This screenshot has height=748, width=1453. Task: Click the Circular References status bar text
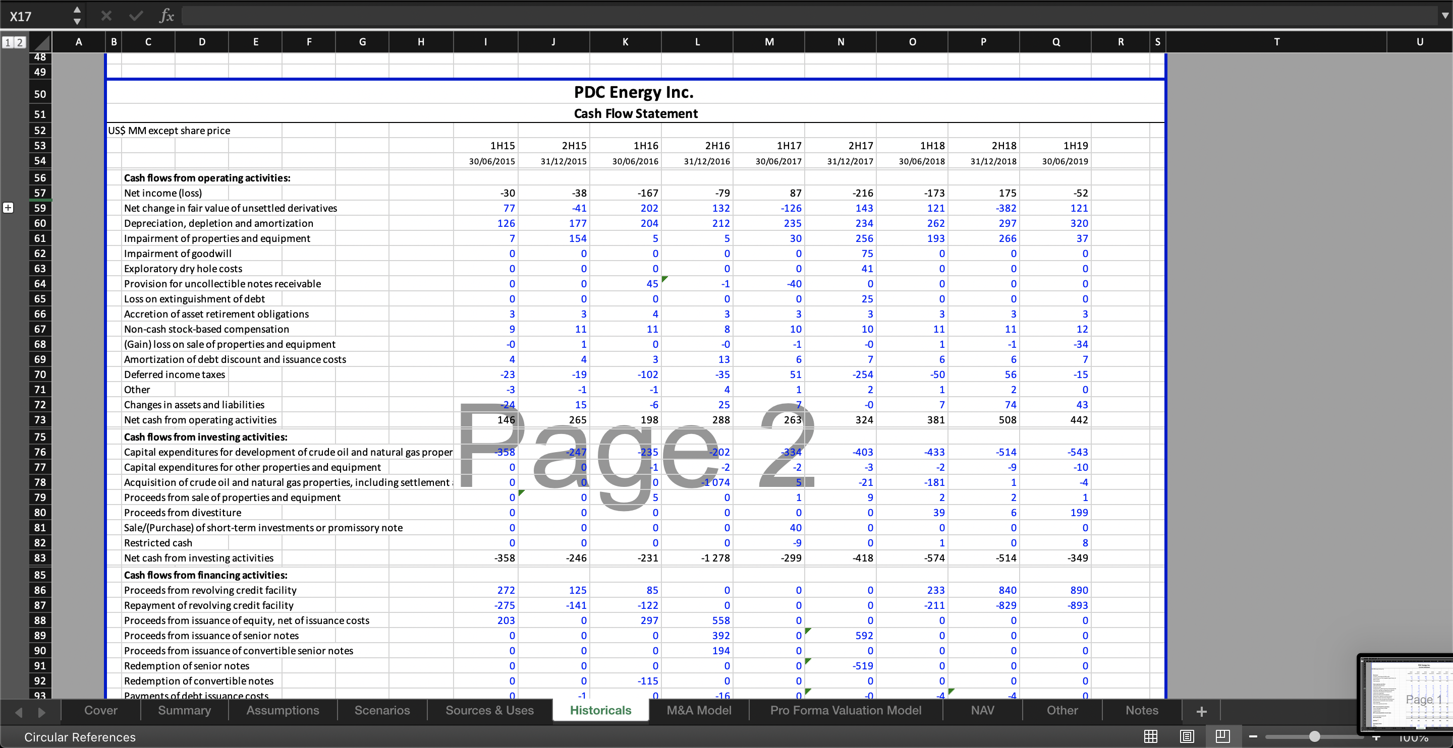point(80,737)
